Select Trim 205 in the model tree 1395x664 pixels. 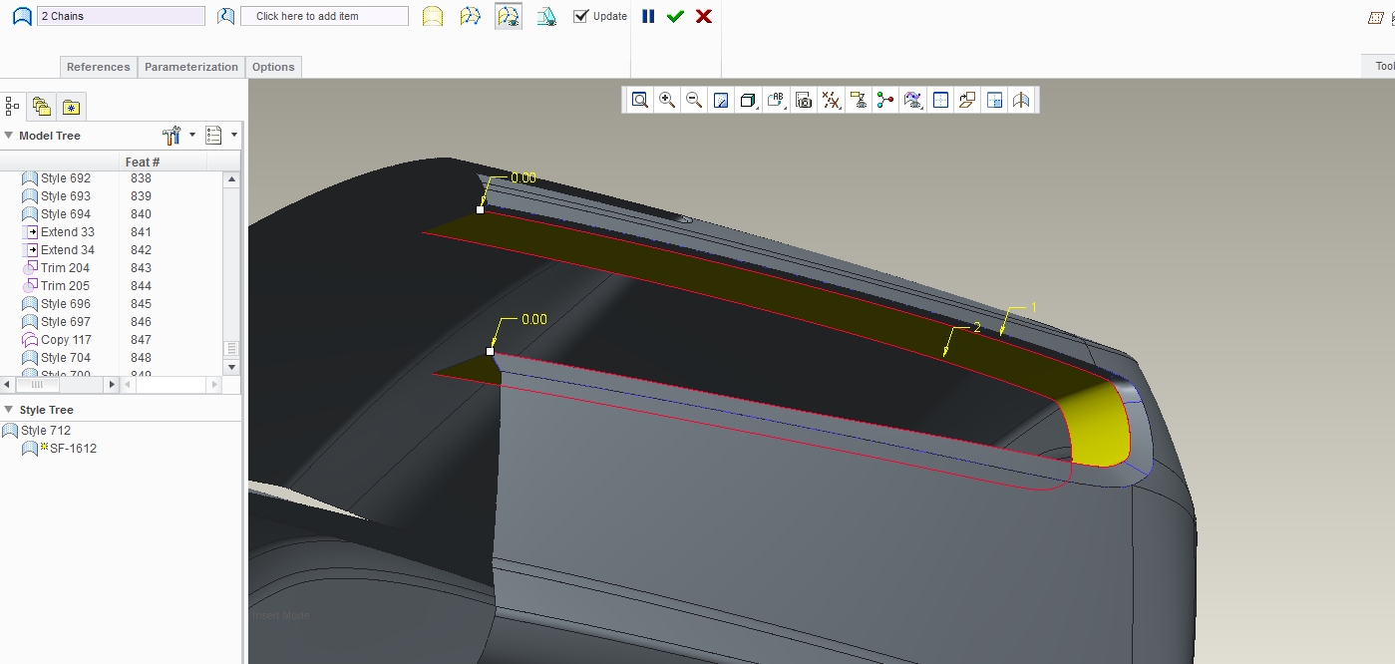coord(65,286)
